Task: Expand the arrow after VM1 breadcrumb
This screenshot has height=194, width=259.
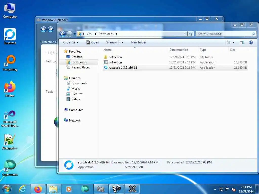Action: pyautogui.click(x=96, y=34)
